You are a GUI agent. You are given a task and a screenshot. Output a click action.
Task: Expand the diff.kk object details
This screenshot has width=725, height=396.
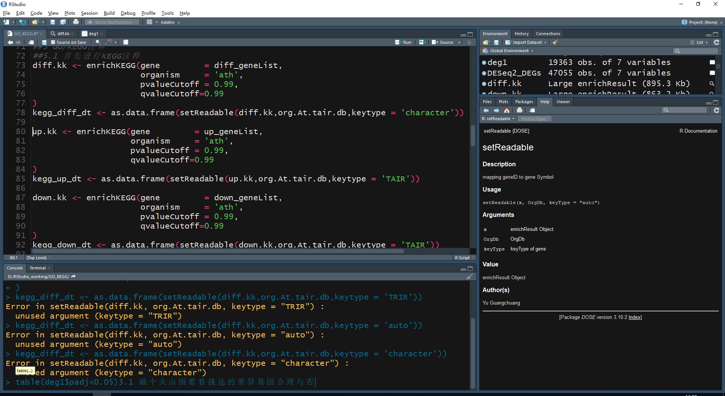[484, 84]
